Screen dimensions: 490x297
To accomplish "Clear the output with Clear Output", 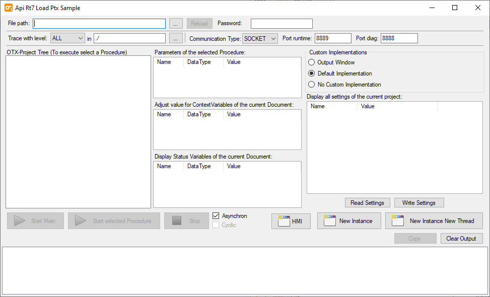I will (461, 239).
